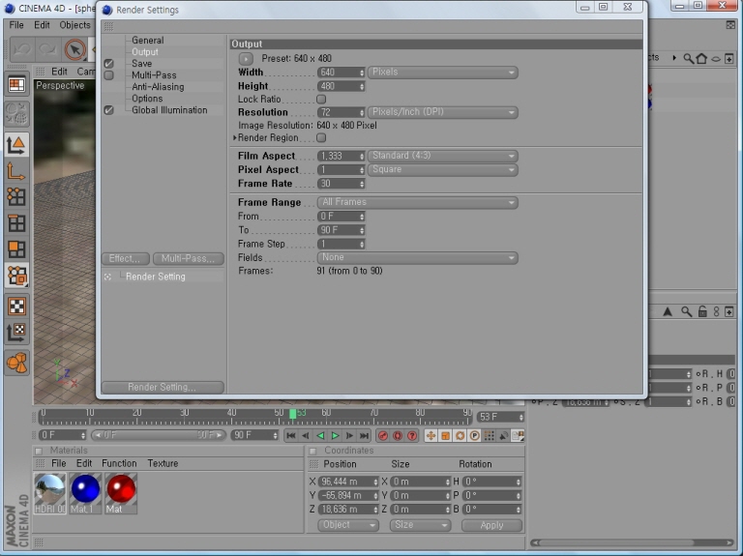The width and height of the screenshot is (743, 556).
Task: Click the red record keyframe button
Action: point(382,436)
